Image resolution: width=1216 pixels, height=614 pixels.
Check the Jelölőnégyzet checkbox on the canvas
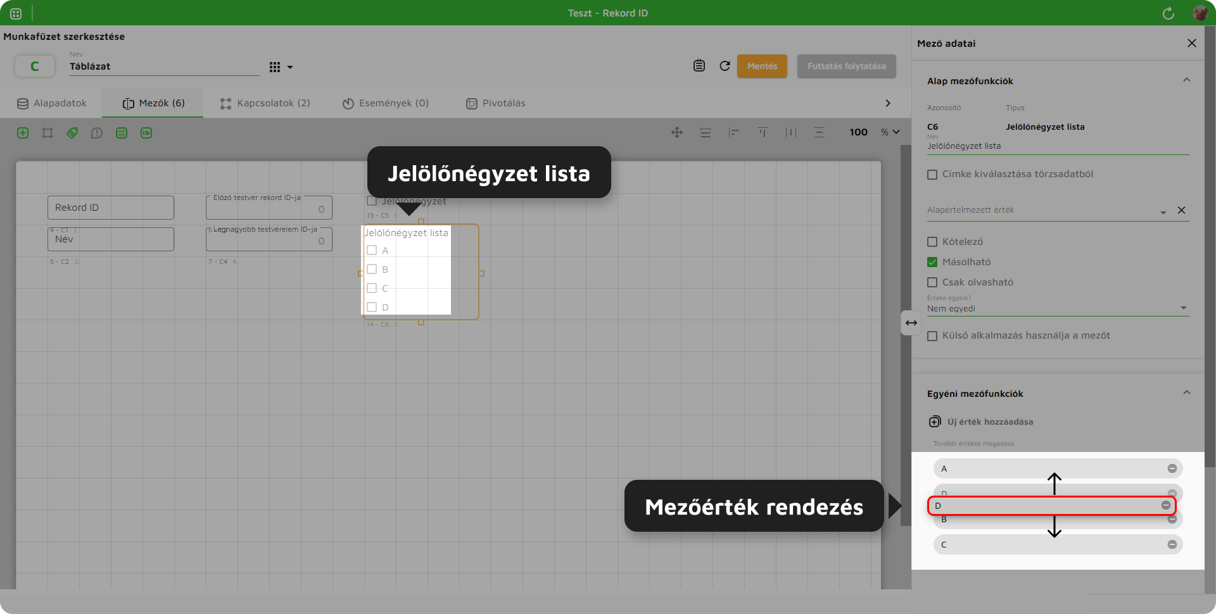coord(372,201)
